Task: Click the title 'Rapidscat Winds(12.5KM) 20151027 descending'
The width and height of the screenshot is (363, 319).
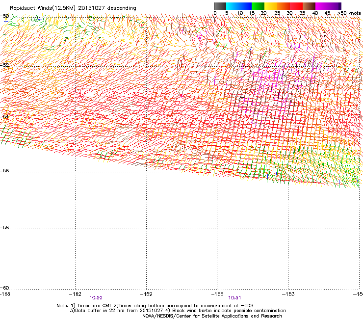Action: [73, 8]
